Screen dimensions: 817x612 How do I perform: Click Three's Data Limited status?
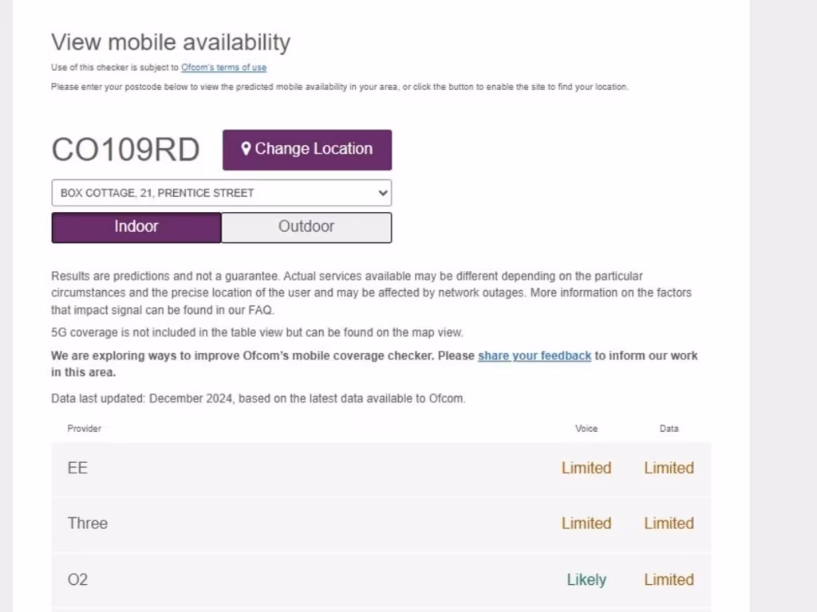pyautogui.click(x=669, y=524)
